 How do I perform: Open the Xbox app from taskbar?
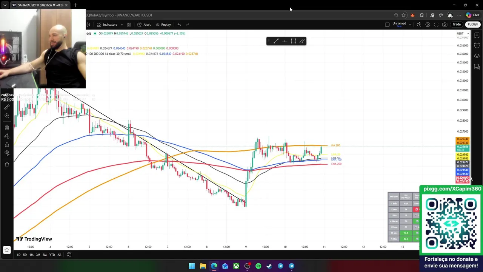click(x=236, y=266)
